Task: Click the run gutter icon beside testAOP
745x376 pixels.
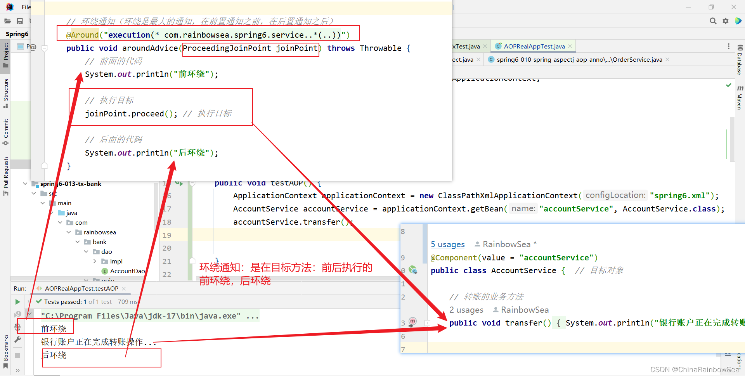Action: 179,182
